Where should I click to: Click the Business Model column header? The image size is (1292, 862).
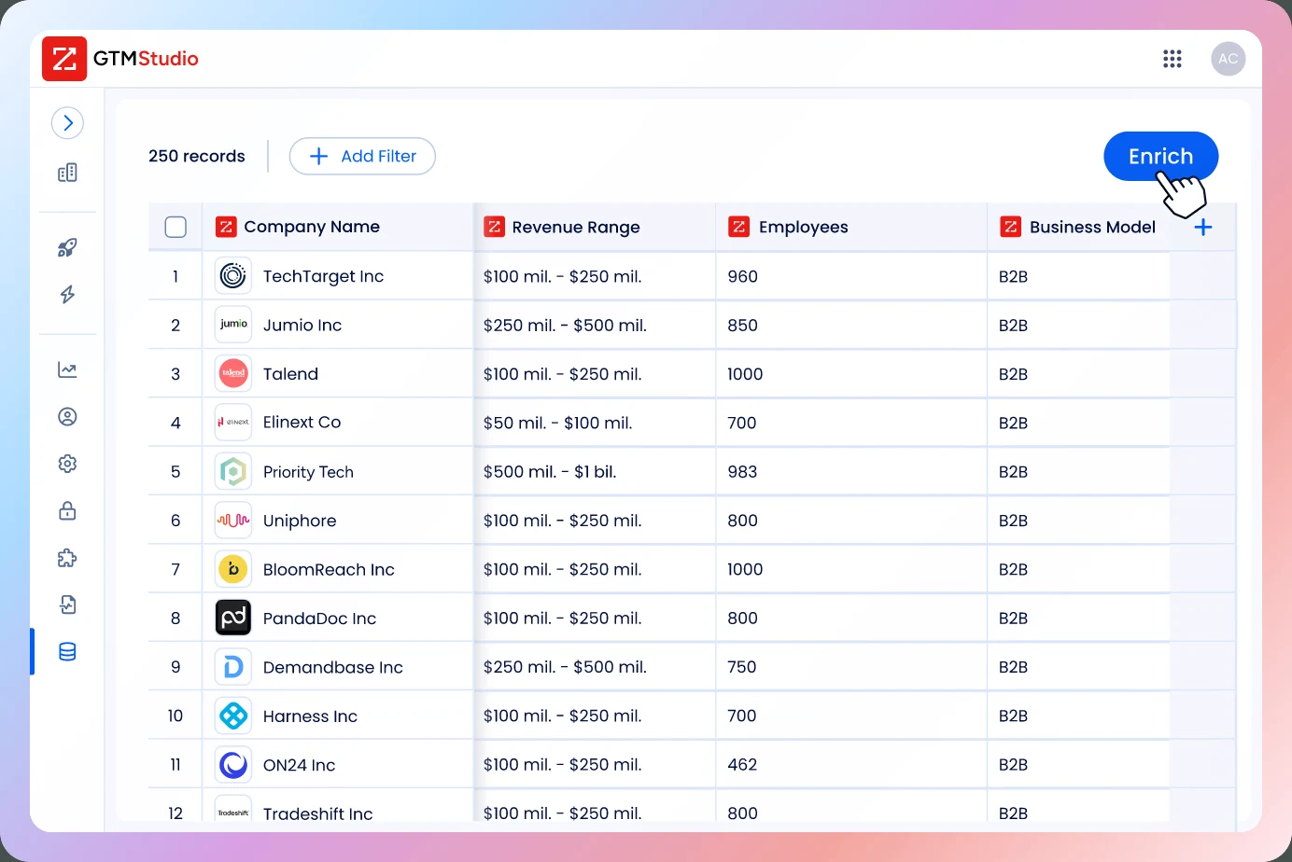[x=1078, y=227]
